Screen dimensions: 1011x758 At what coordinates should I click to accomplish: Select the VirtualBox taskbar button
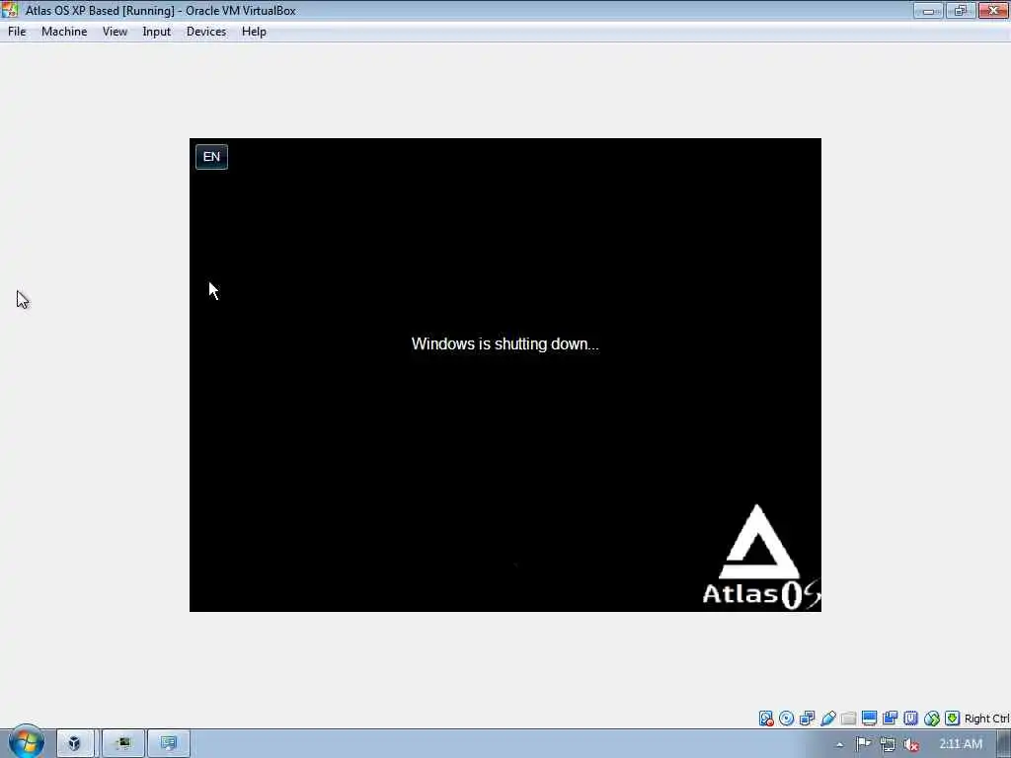tap(75, 744)
